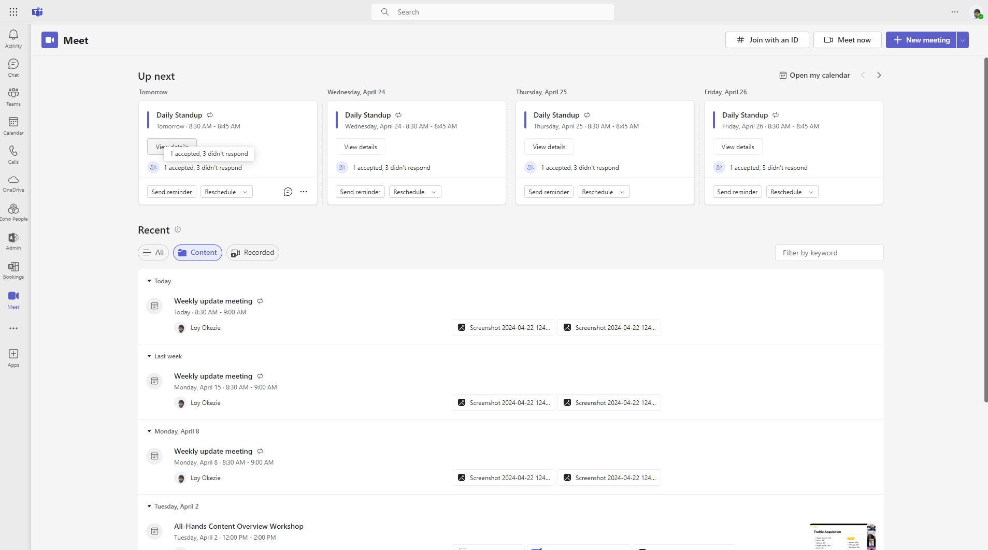Click tomorrow's Daily Standup title
The height and width of the screenshot is (550, 988).
(x=179, y=115)
